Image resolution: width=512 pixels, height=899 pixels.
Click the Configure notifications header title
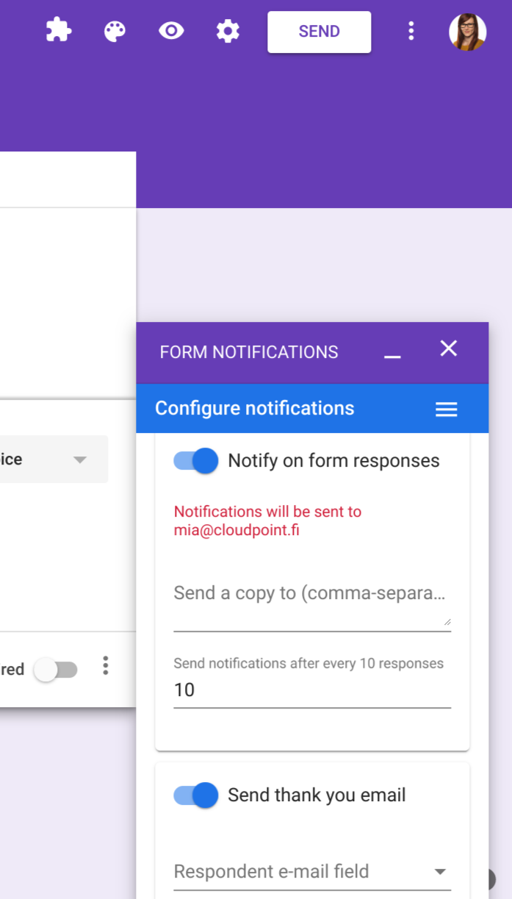pos(255,408)
